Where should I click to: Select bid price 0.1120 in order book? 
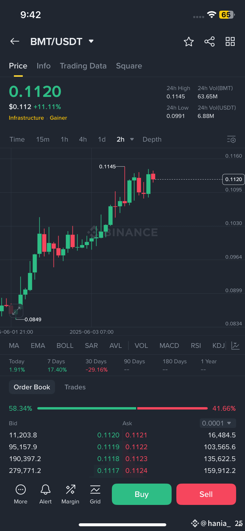coord(108,435)
